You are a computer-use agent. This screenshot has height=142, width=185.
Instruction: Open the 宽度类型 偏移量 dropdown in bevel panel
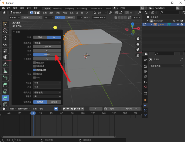[x=47, y=43]
